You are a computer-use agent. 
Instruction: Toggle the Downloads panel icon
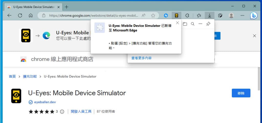[209, 16]
